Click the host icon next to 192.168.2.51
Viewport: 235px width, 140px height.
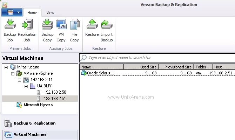(38, 99)
